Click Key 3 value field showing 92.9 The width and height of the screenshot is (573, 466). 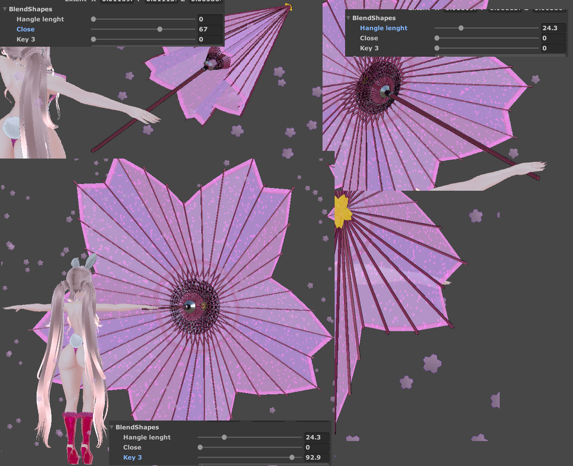click(x=316, y=457)
